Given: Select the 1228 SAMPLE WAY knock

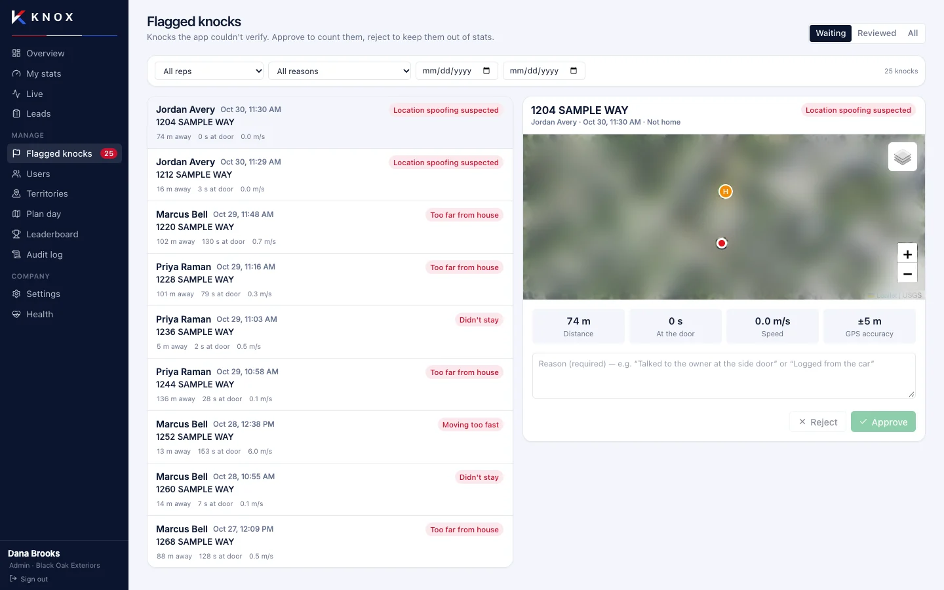Looking at the screenshot, I should tap(330, 280).
